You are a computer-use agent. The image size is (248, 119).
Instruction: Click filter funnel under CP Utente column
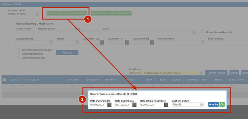[72, 86]
